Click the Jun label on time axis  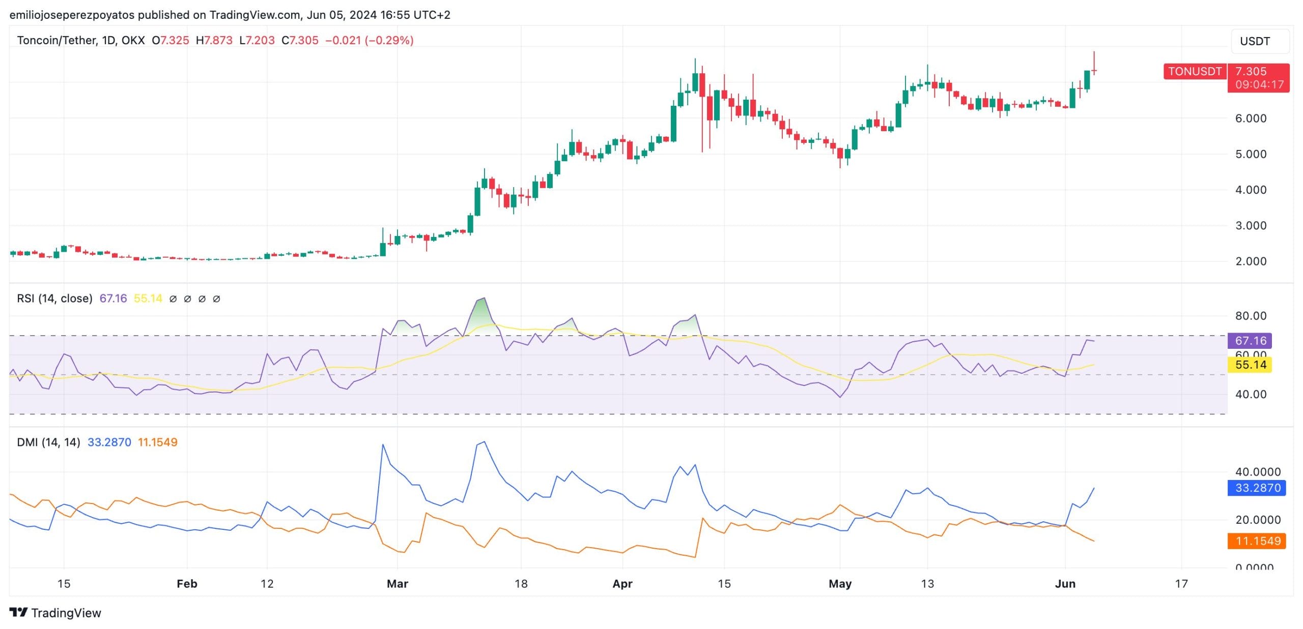1065,583
